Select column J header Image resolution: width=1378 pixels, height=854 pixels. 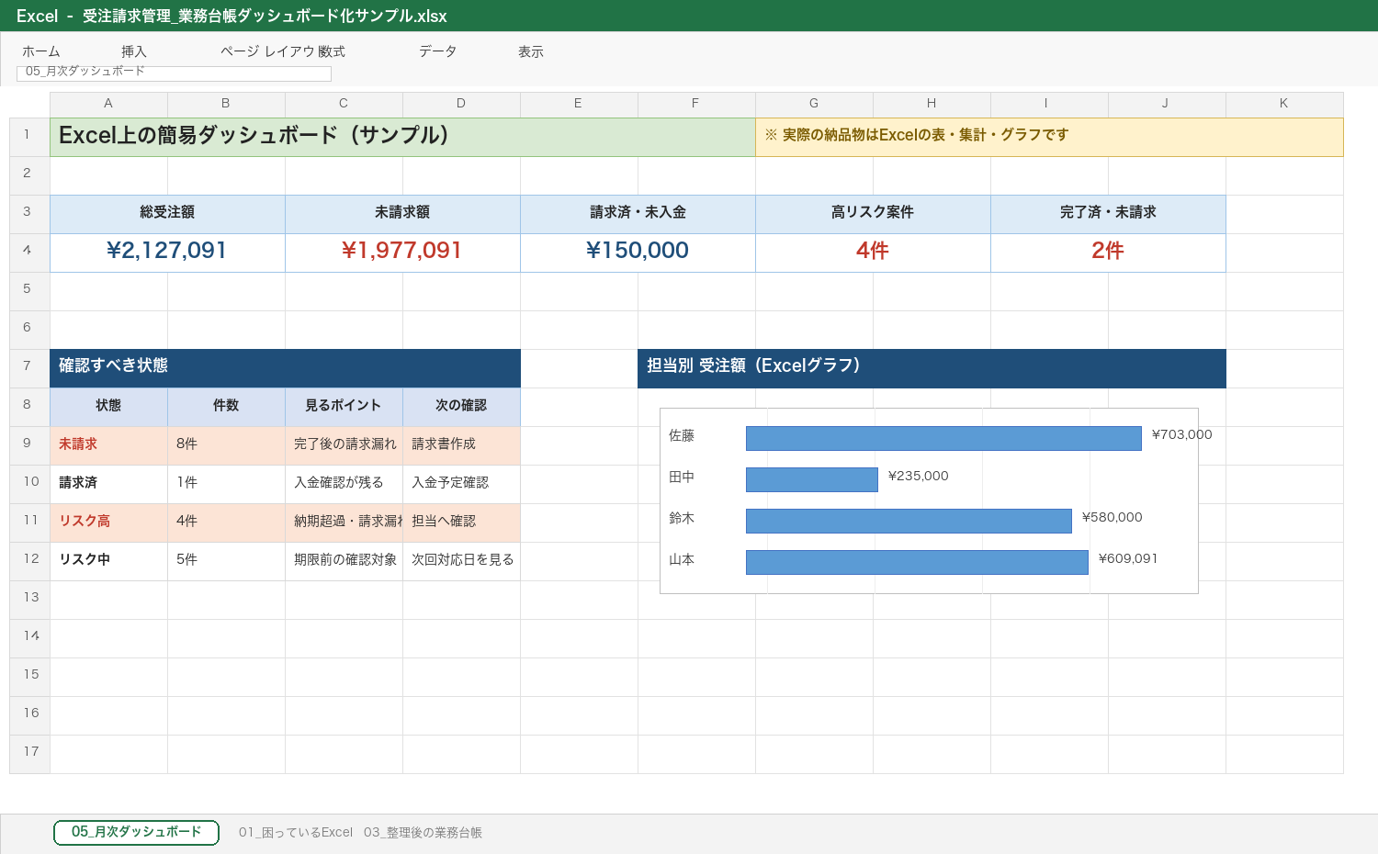1167,104
